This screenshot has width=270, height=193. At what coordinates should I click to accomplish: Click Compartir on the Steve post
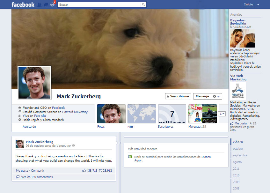coord(38,171)
